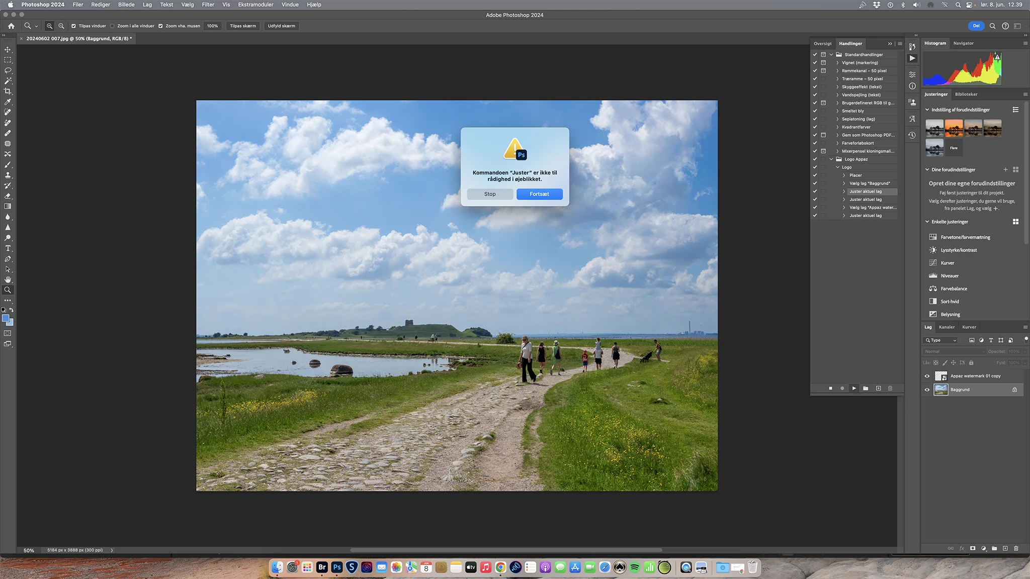Open the layer filter Type dropdown

(x=940, y=340)
